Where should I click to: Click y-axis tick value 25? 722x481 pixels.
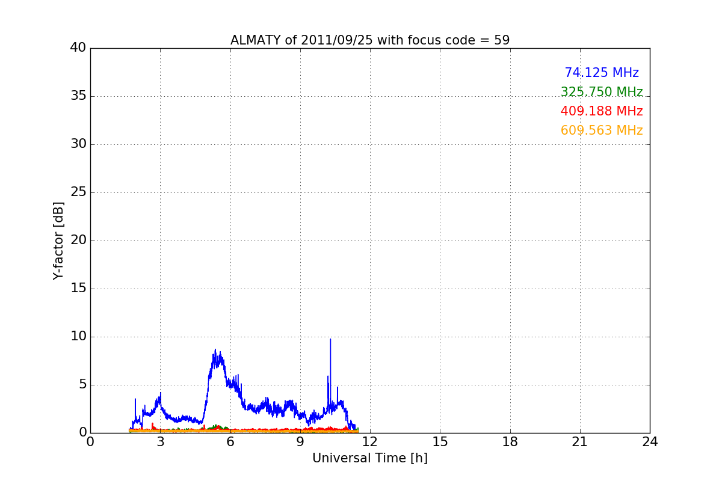click(78, 192)
